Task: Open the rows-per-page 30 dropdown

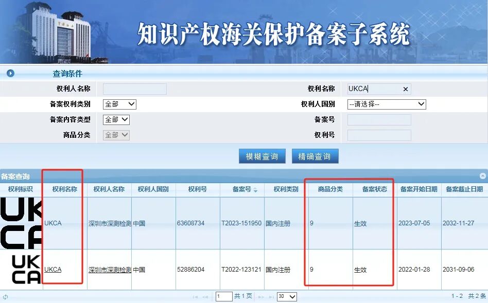Action: point(287,296)
